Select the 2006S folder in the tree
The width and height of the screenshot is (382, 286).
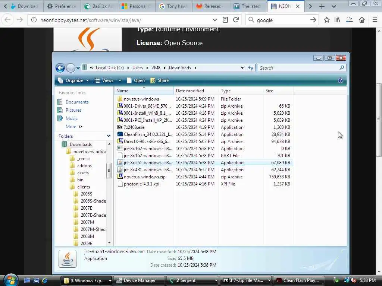pos(86,194)
